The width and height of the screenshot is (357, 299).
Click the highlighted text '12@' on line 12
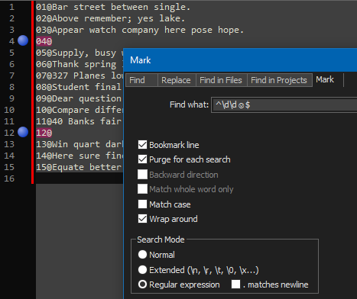click(x=44, y=133)
